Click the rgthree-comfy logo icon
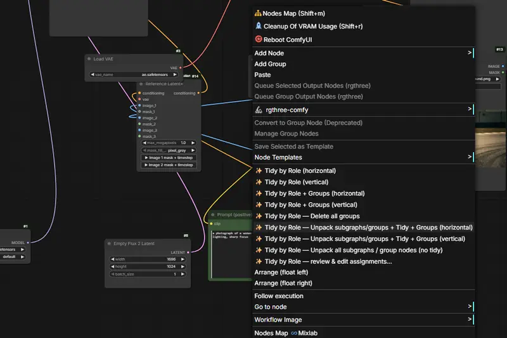Screen dimensions: 507x338 [x=259, y=110]
